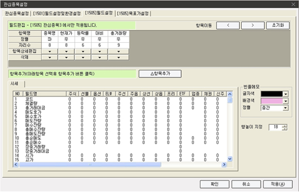
Task: Open 항목상세편집 dropdown for 총거래량 column
Action: 119,51
